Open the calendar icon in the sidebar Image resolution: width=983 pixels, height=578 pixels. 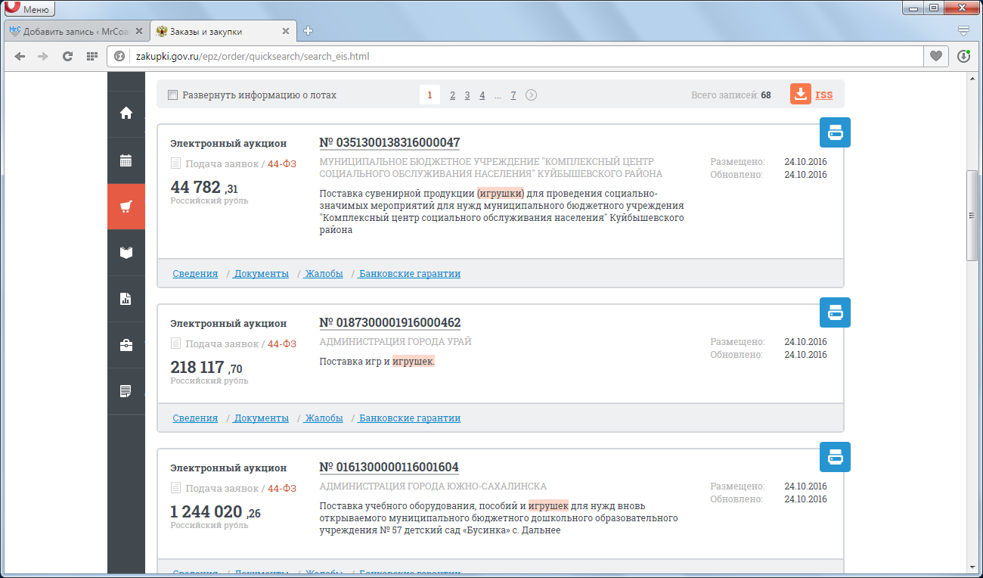coord(126,160)
